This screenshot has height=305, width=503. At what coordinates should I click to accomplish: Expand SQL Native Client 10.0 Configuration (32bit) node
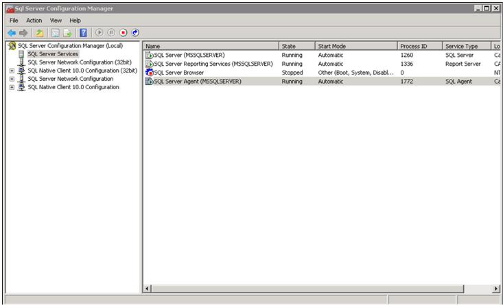coord(12,71)
